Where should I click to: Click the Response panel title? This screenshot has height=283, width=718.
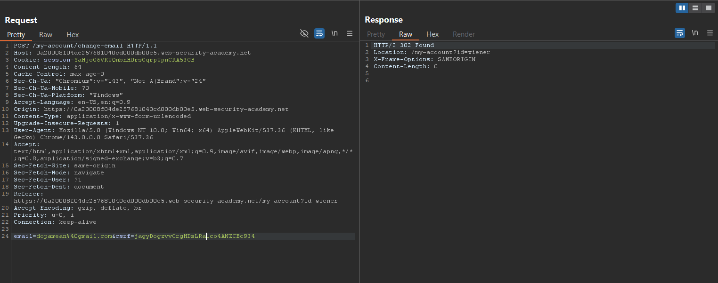[383, 20]
